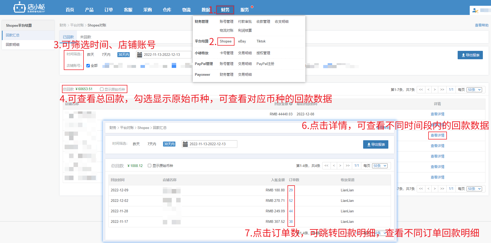Open 收款管理 in finance menu
The width and height of the screenshot is (491, 243).
pyautogui.click(x=263, y=21)
